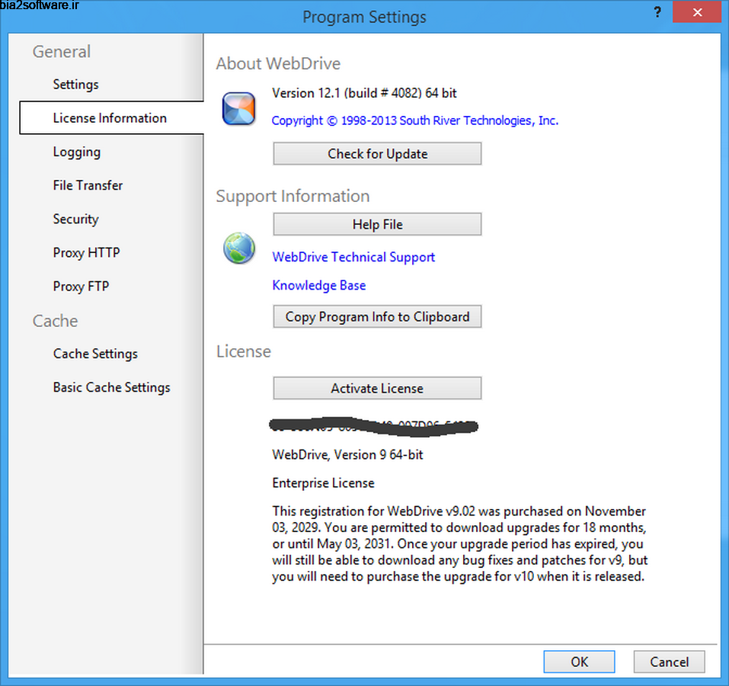Open help via the question mark icon
Screen dimensions: 729x686
(657, 12)
